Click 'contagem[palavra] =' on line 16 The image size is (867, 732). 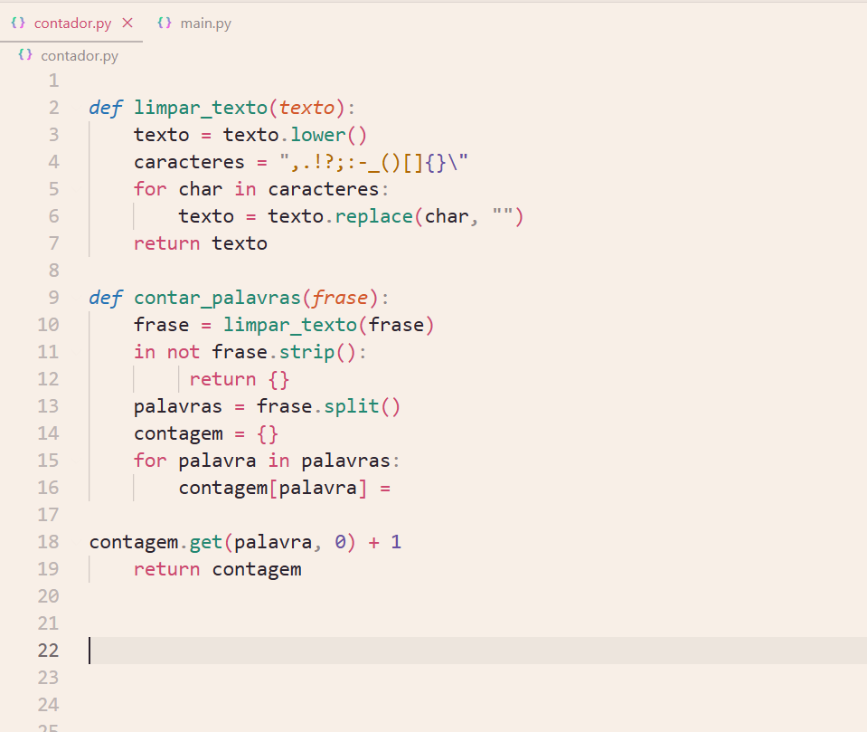click(285, 488)
